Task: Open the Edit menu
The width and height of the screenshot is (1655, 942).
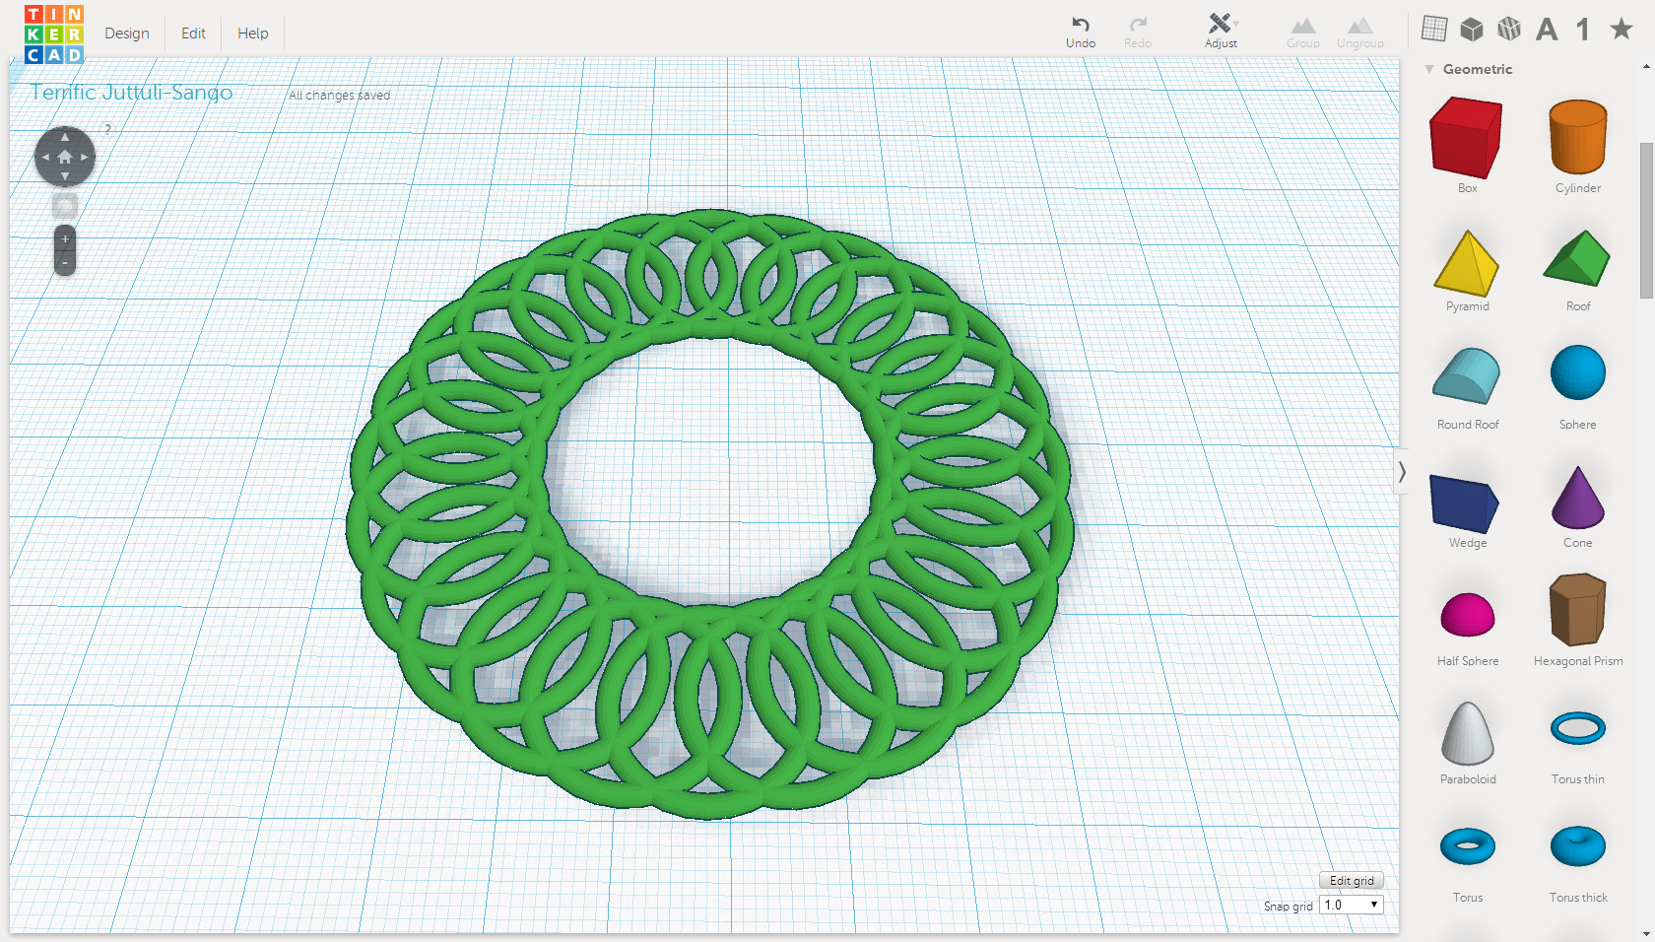Action: (x=192, y=33)
